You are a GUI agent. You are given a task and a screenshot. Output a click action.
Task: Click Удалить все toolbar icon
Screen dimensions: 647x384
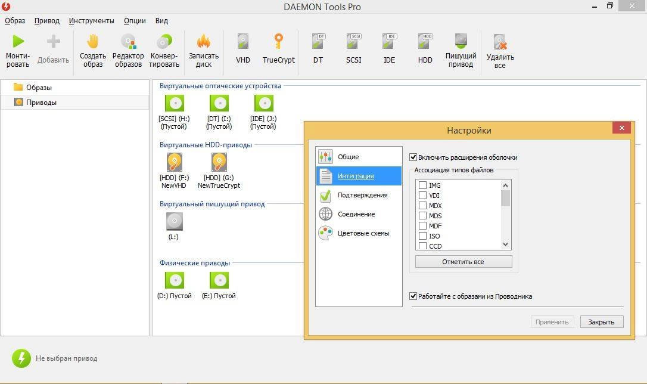[x=500, y=42]
